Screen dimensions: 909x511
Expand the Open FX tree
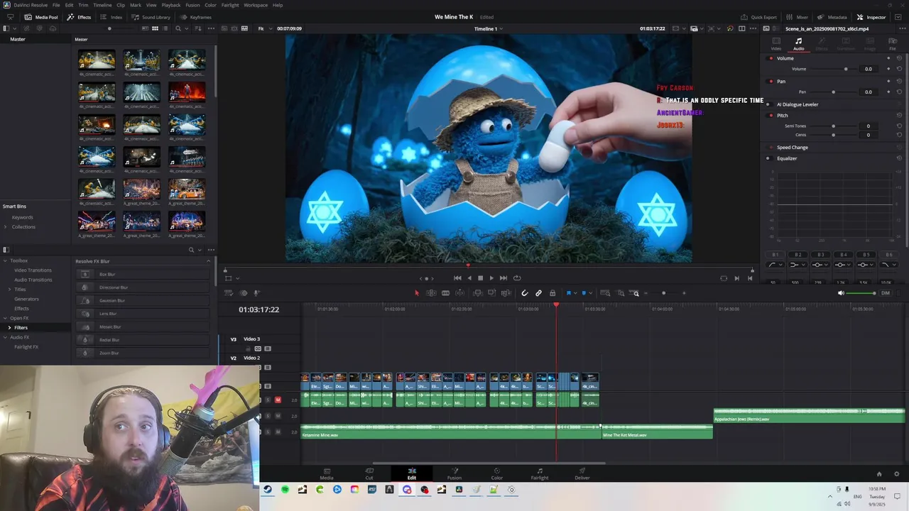click(x=5, y=318)
